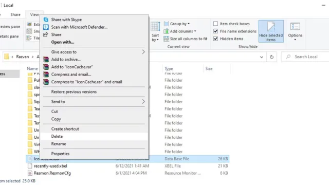Choose Open with... in the context menu
The image size is (329, 185).
[94, 42]
